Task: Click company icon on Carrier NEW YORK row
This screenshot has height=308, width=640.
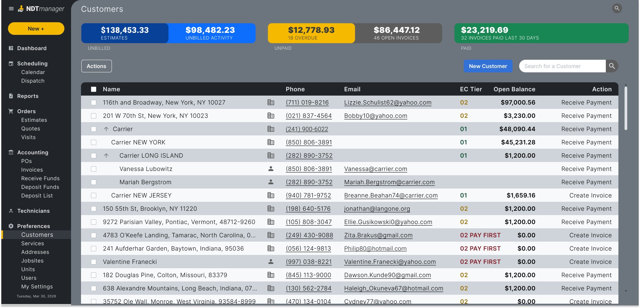Action: (x=271, y=142)
